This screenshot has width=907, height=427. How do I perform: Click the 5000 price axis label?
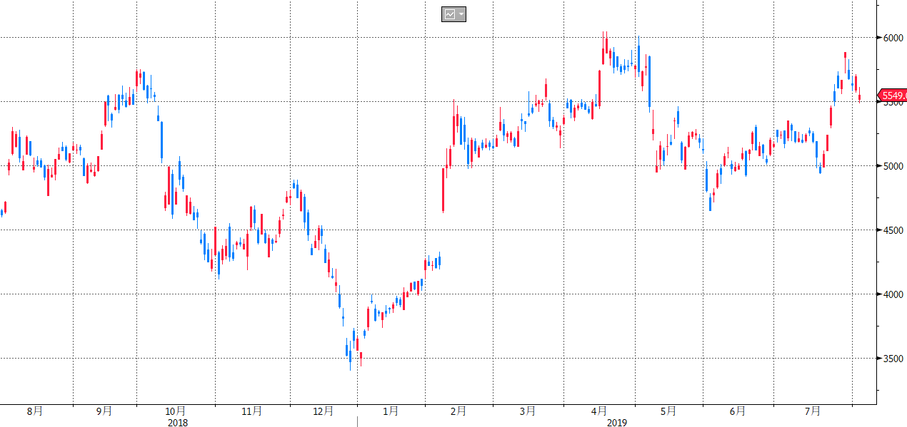(x=893, y=166)
